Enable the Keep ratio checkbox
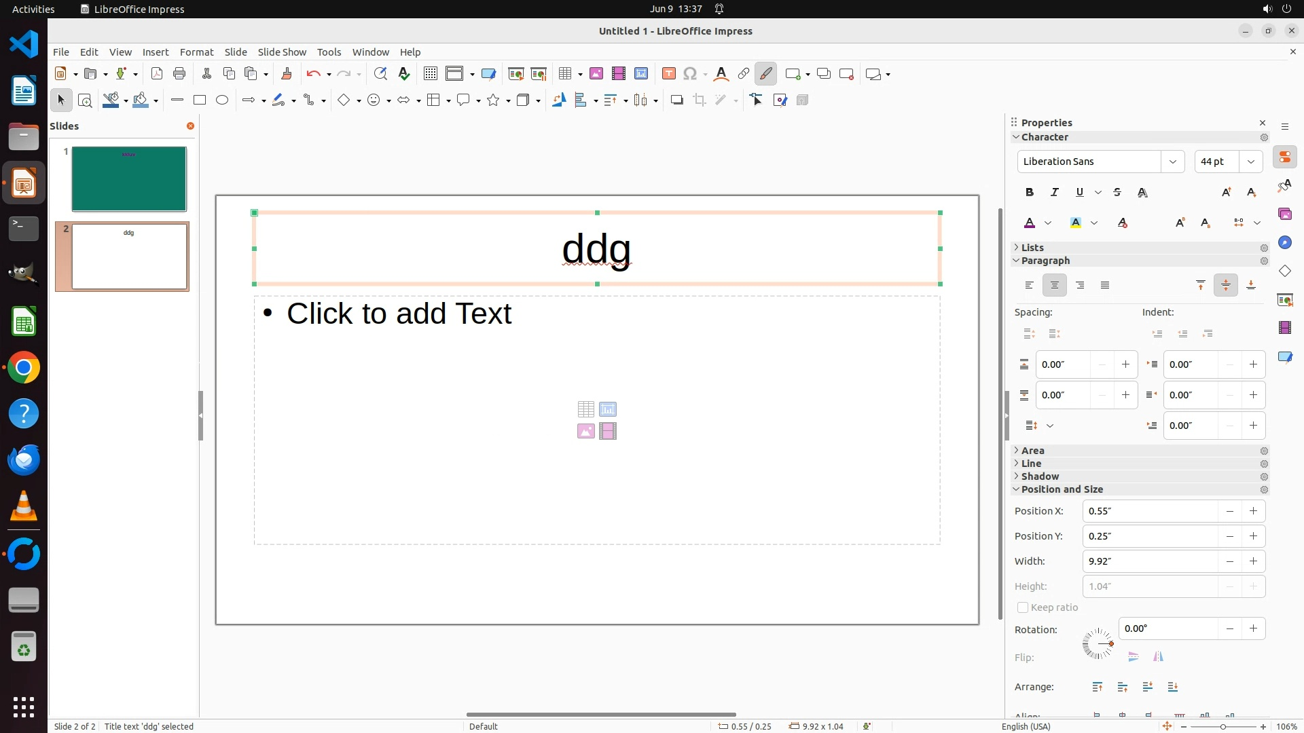Screen dimensions: 1304x733 pos(1023,607)
